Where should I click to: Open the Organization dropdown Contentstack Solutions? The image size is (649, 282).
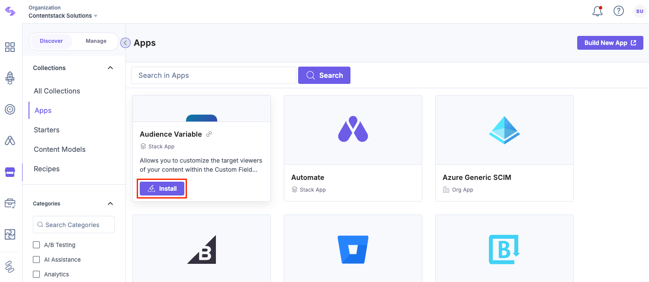pos(63,16)
